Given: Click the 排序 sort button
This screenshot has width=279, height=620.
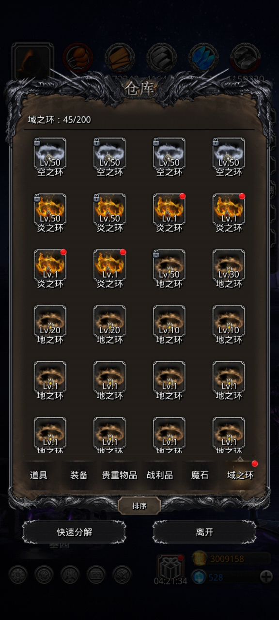Looking at the screenshot, I should click(139, 506).
